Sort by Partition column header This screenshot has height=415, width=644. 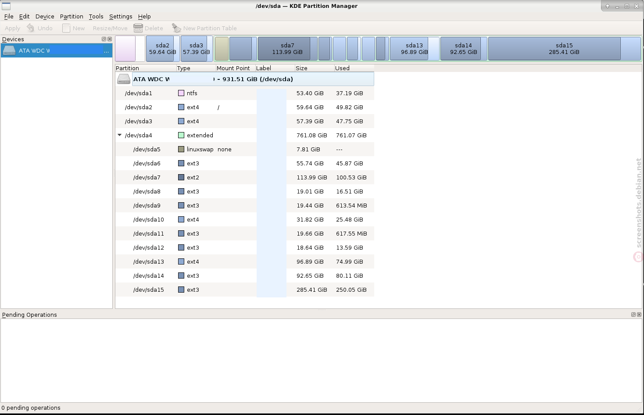pyautogui.click(x=145, y=68)
